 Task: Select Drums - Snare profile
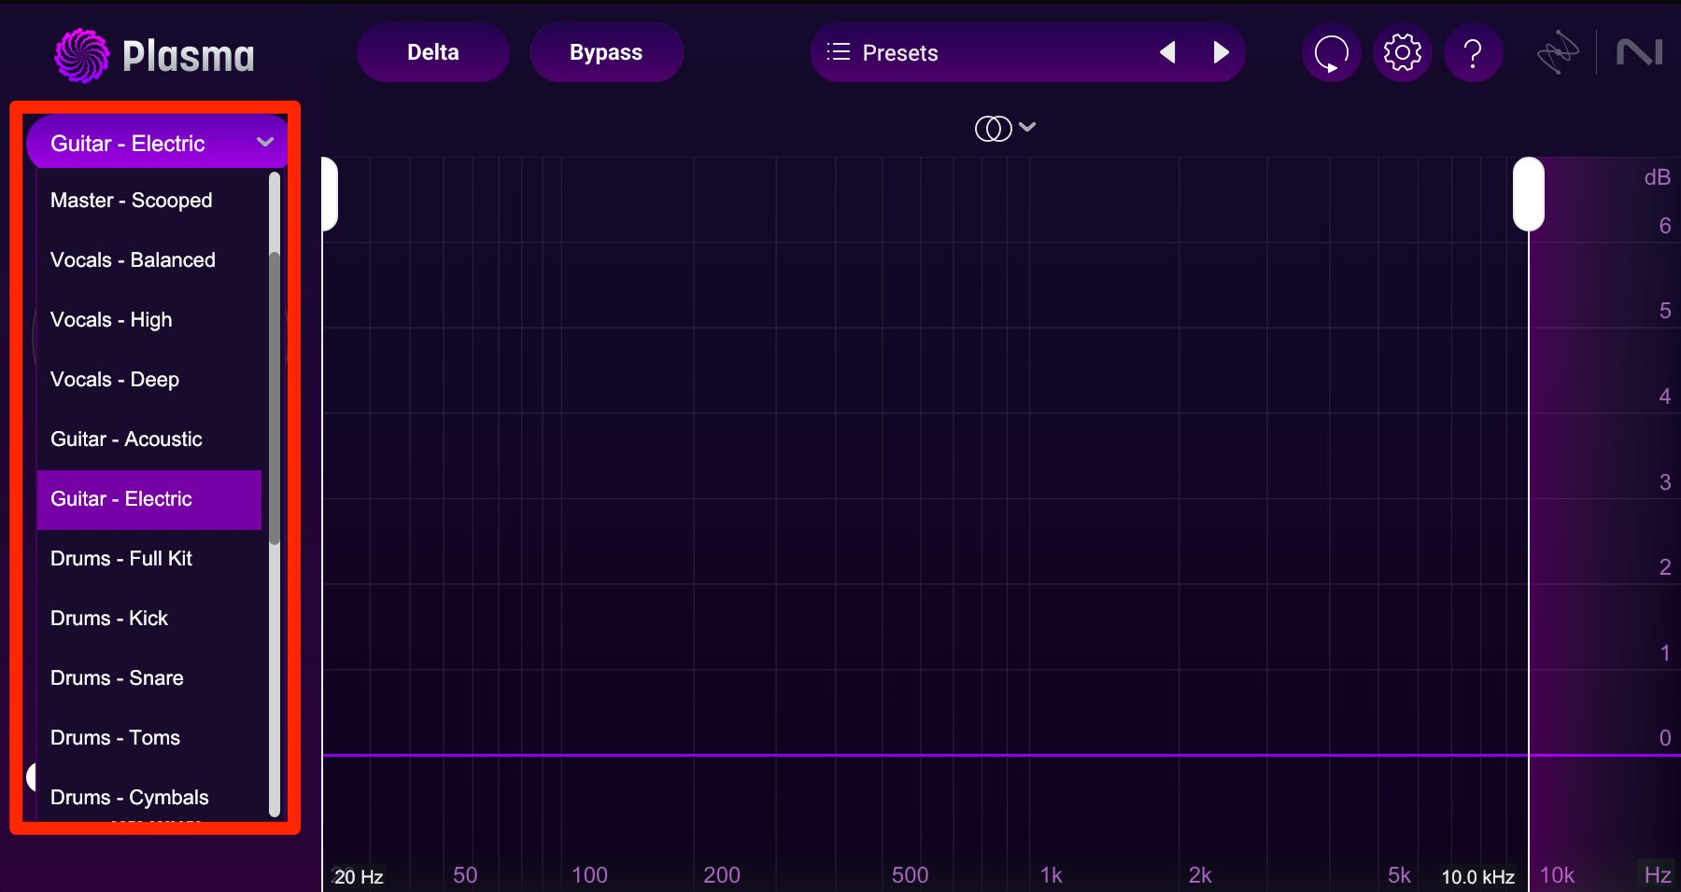149,678
